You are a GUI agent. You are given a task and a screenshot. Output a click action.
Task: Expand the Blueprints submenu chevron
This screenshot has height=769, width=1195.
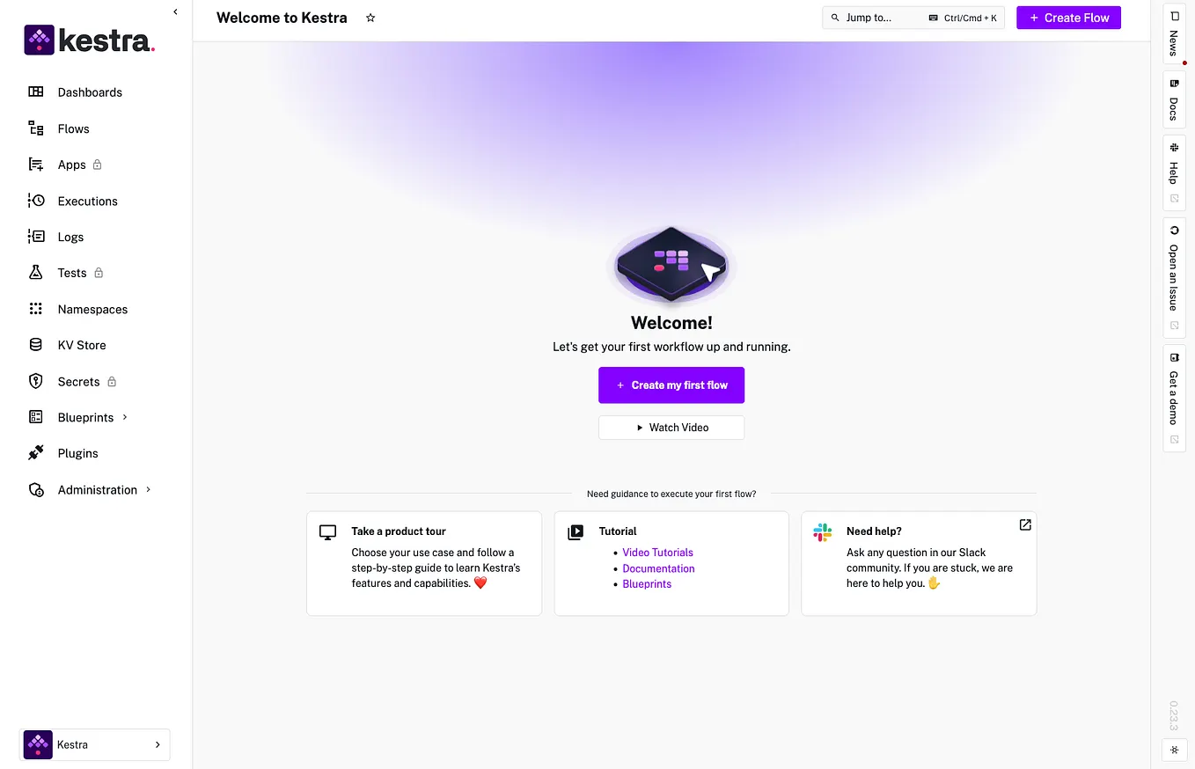point(125,417)
